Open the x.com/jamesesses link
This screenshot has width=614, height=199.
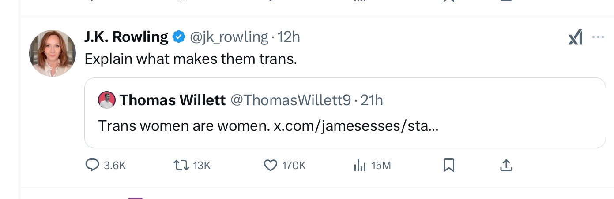coord(356,126)
